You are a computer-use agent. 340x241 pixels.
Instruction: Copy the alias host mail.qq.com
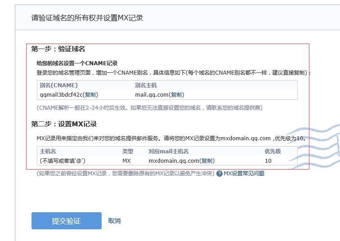point(176,95)
